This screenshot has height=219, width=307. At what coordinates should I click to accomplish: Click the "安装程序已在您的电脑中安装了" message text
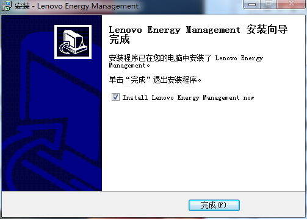point(160,58)
